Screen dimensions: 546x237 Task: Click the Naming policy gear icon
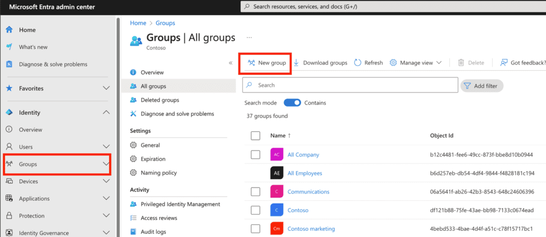tap(133, 173)
